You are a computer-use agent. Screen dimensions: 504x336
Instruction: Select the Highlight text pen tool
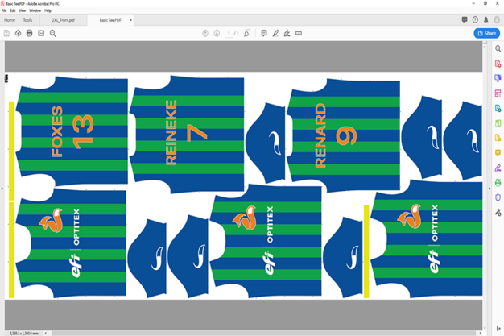point(275,33)
